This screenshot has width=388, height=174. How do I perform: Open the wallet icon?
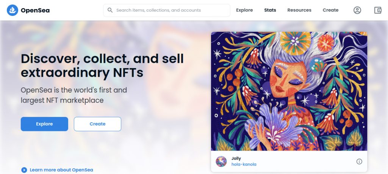pos(378,10)
